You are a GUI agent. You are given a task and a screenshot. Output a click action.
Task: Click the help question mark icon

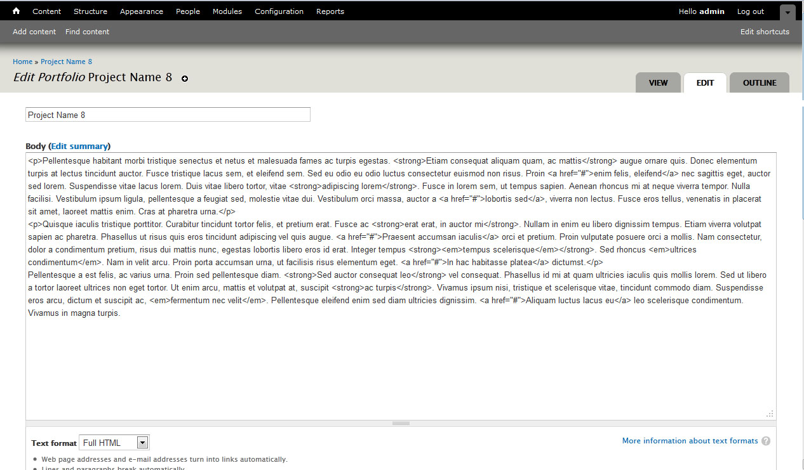tap(766, 441)
